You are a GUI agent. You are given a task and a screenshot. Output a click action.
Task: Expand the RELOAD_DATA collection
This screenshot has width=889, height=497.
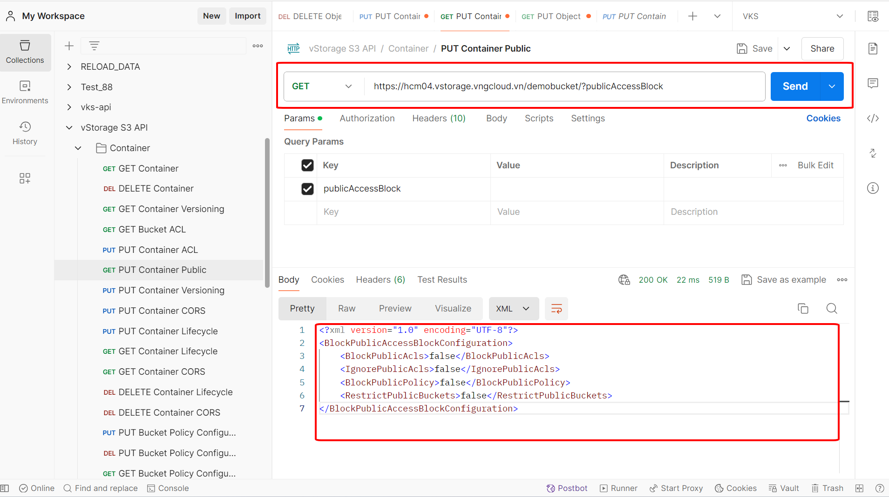tap(69, 66)
